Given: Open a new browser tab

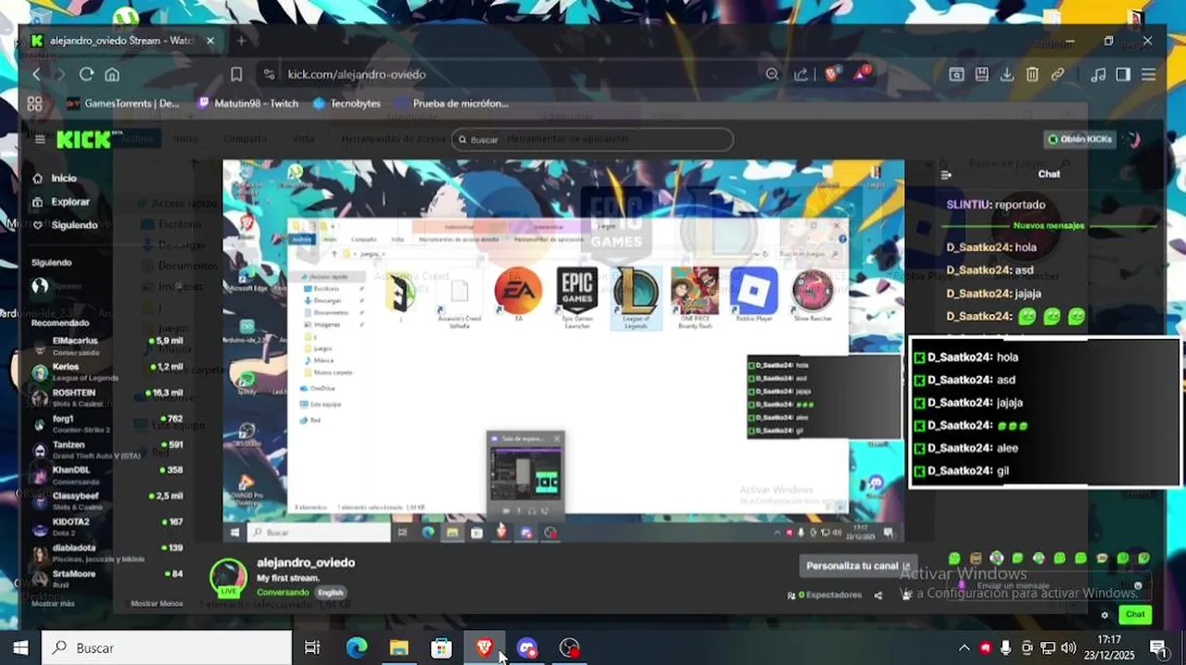Looking at the screenshot, I should pyautogui.click(x=241, y=41).
